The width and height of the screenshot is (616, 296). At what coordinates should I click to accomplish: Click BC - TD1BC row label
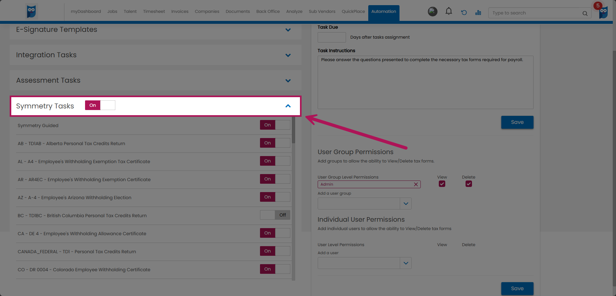[x=82, y=216]
